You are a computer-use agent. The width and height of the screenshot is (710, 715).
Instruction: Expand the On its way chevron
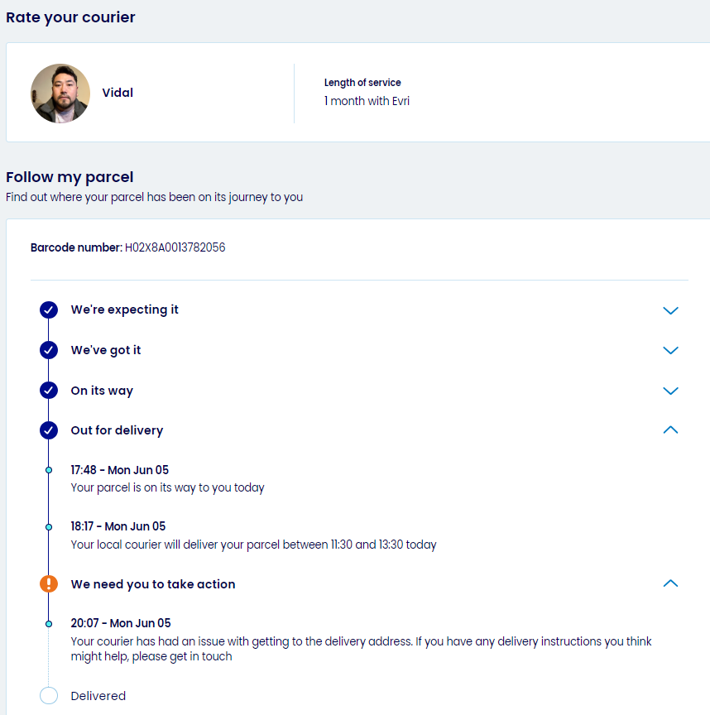pos(670,391)
